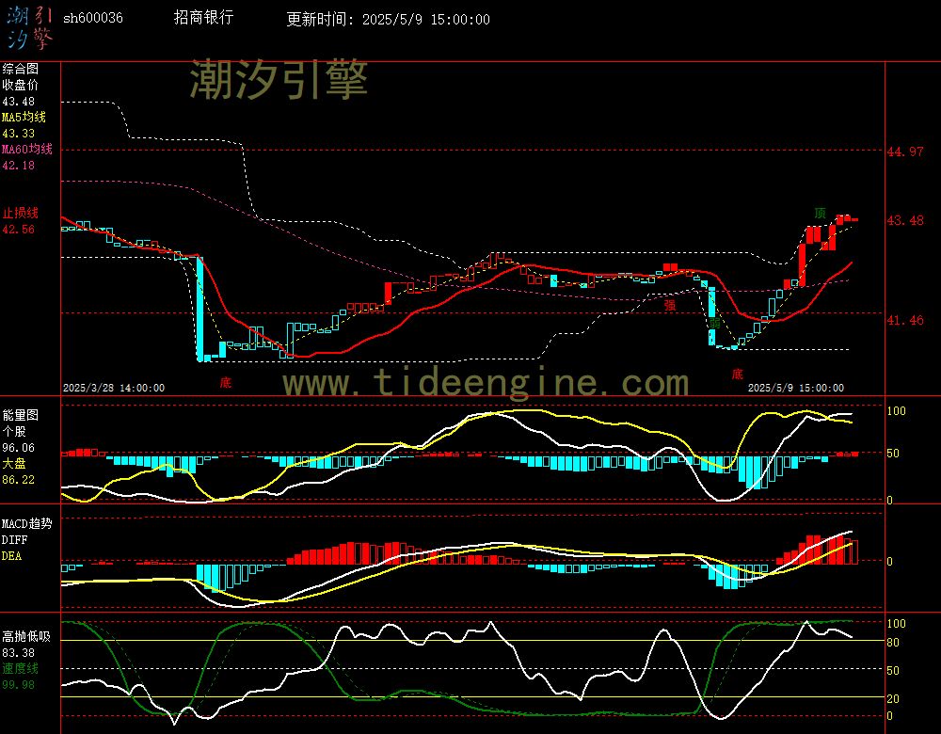Click the MA5 value 43.33
Image resolution: width=941 pixels, height=734 pixels.
click(18, 134)
